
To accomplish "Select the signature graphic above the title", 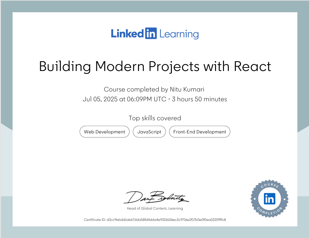I will 156,197.
